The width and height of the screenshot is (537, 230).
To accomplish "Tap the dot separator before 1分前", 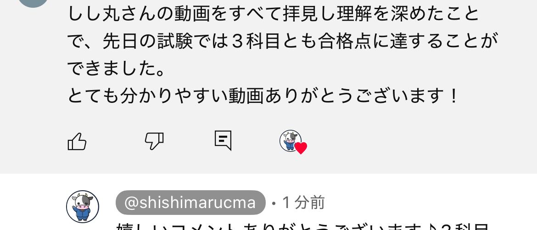I will [x=274, y=204].
